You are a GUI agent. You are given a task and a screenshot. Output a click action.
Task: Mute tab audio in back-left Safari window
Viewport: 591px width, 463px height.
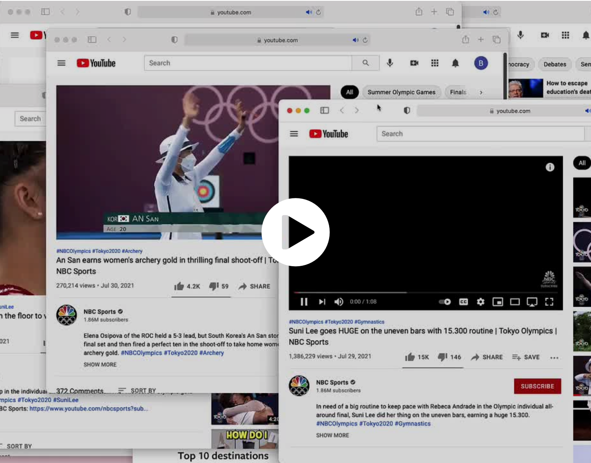coord(309,12)
